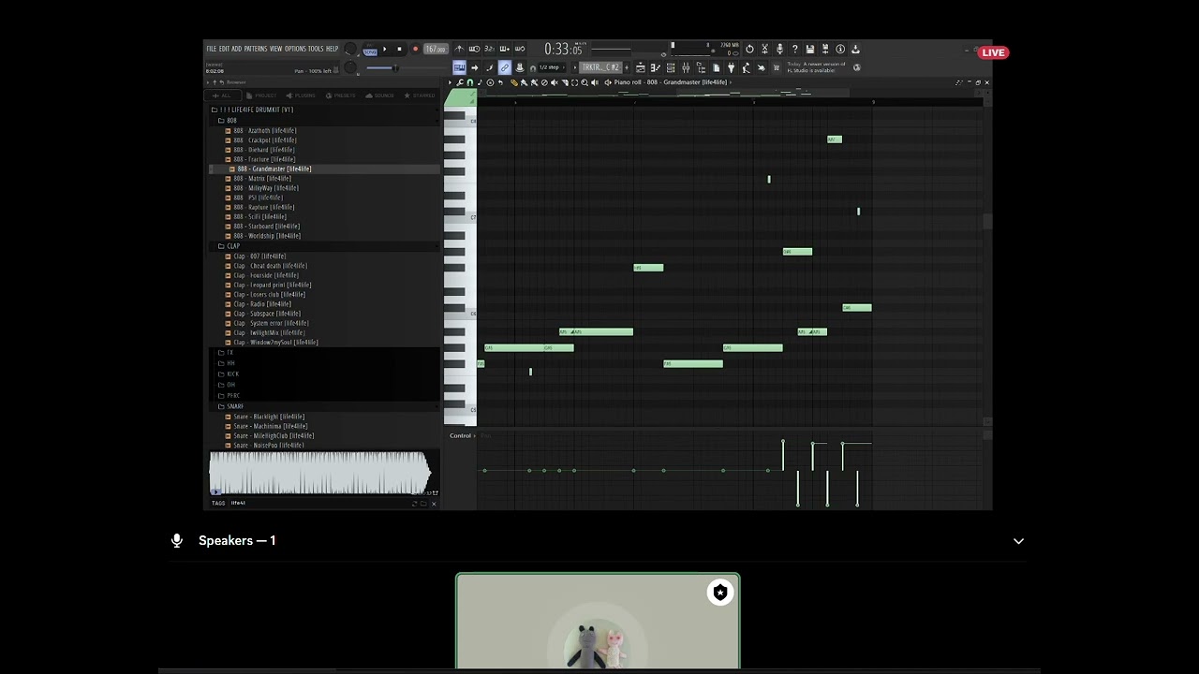
Task: Expand the PERC folder
Action: coord(229,395)
